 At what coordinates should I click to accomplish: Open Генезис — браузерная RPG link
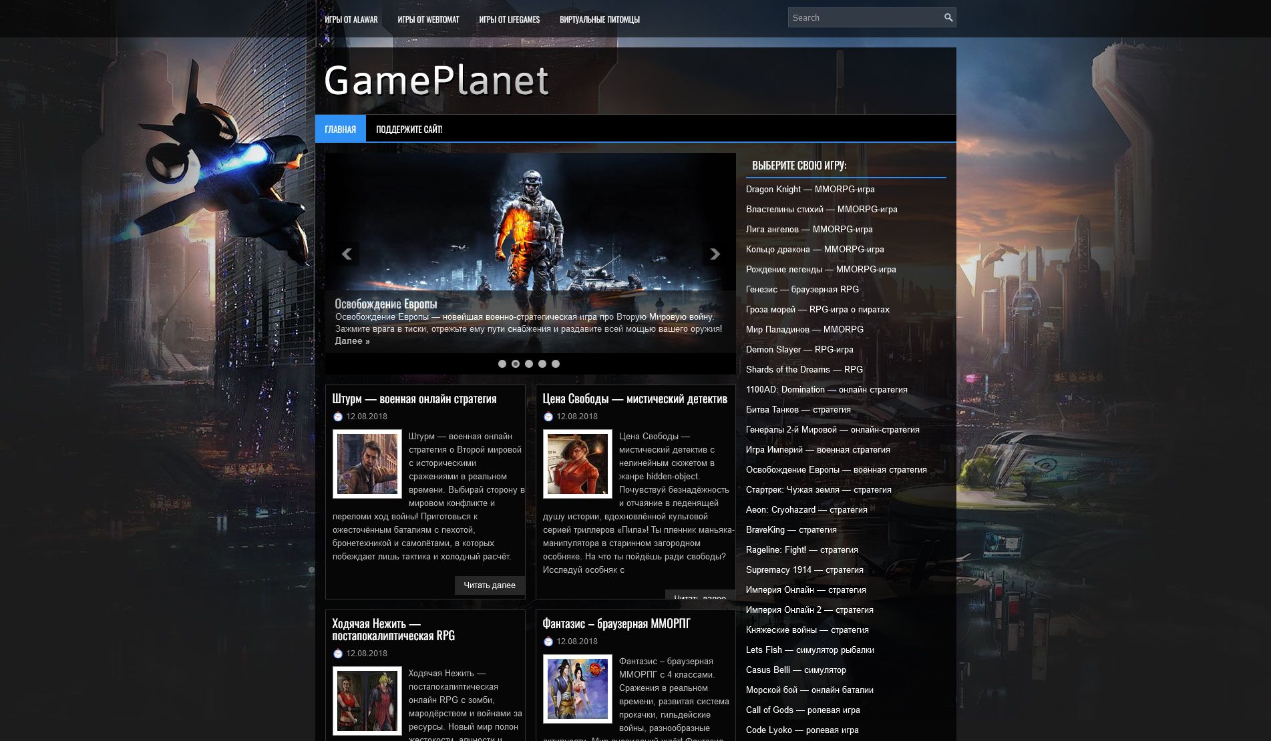point(802,289)
